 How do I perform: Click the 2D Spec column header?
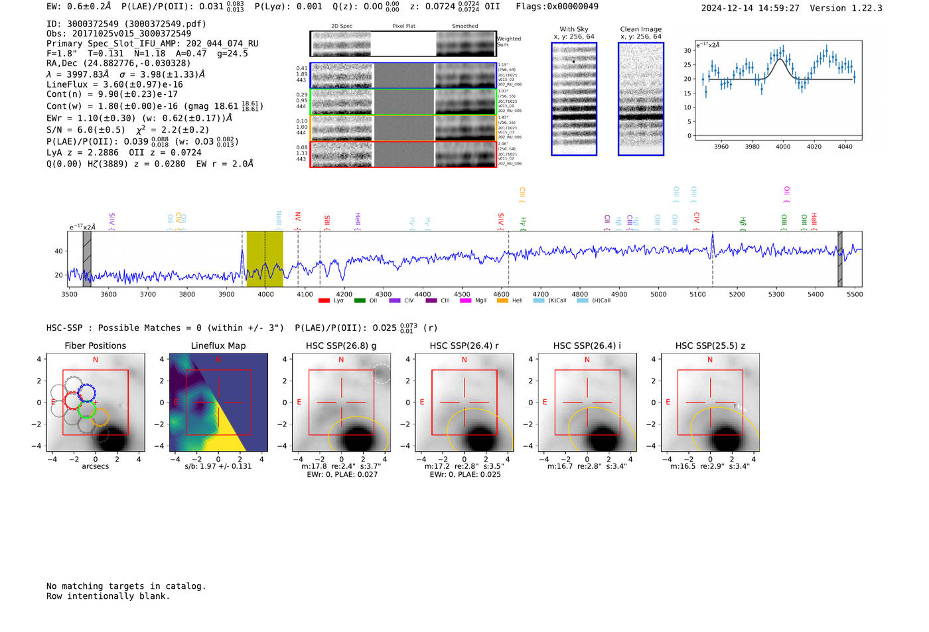pyautogui.click(x=342, y=27)
